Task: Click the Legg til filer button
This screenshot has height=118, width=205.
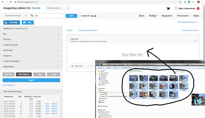Action: [x=78, y=66]
